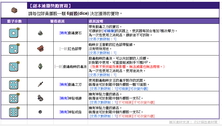Click the 蜘蛛女王喜歡的紅色緞帶髮飾 description line
Screen dimensions: 222x126
(x=112, y=45)
